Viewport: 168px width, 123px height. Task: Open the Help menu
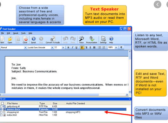[30, 33]
